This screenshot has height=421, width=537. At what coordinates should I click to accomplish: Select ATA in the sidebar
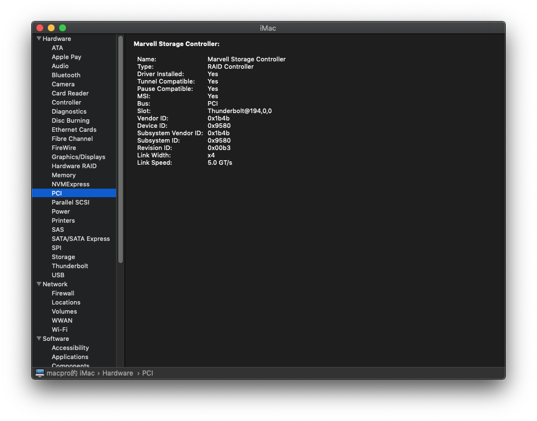click(57, 48)
